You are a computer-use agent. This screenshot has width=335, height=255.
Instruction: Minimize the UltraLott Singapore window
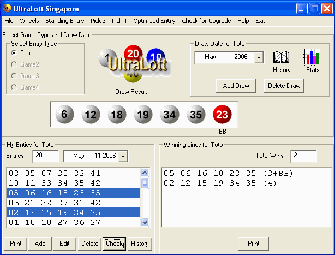click(302, 9)
